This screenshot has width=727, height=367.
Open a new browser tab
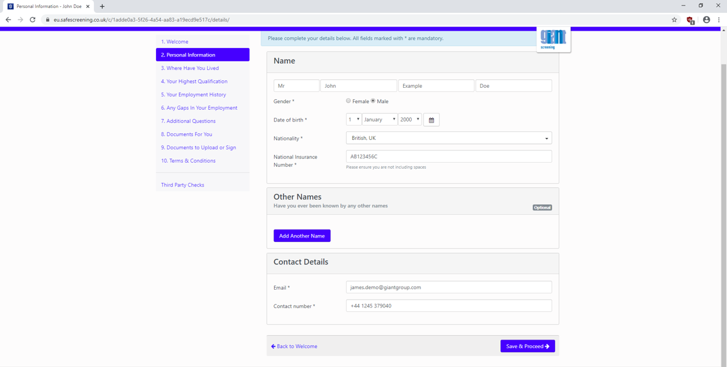[102, 6]
